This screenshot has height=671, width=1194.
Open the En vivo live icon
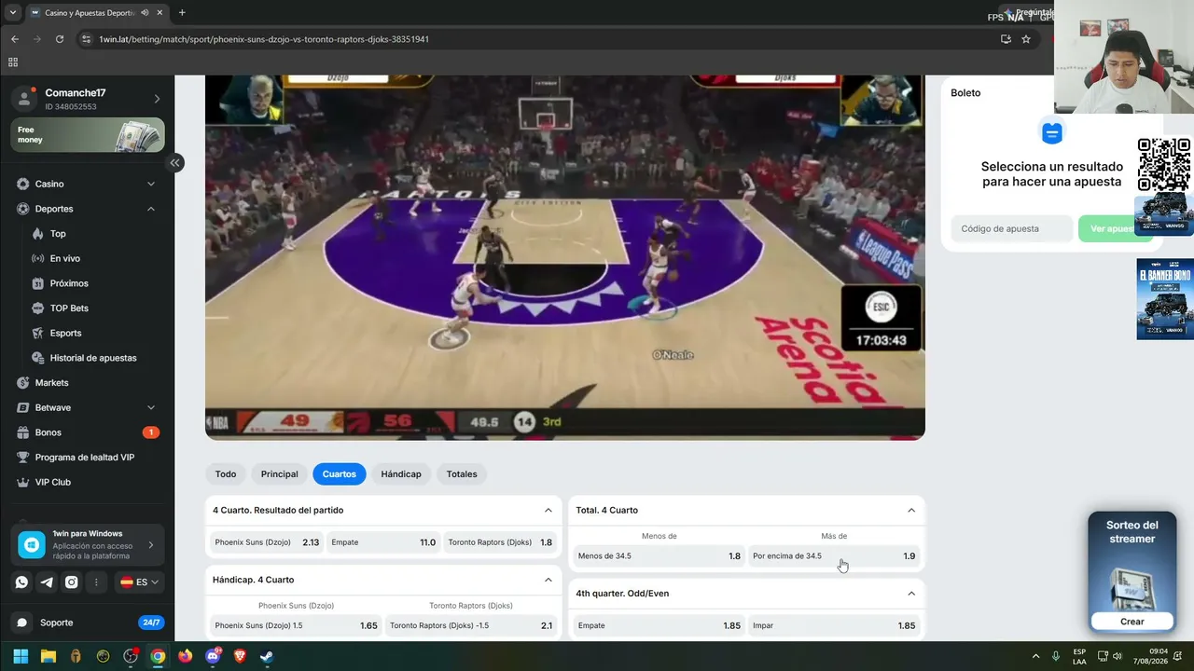38,258
